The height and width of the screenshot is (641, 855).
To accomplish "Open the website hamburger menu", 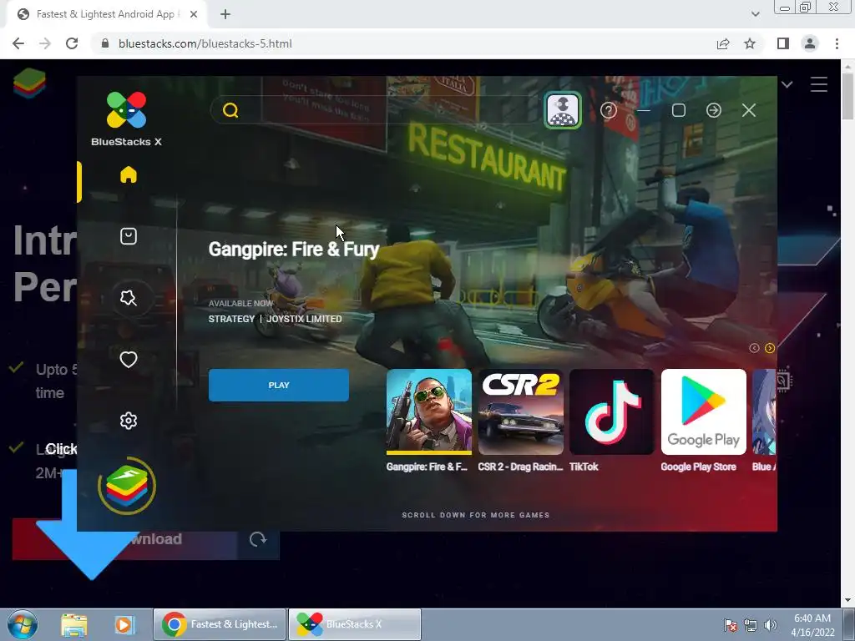I will [819, 84].
